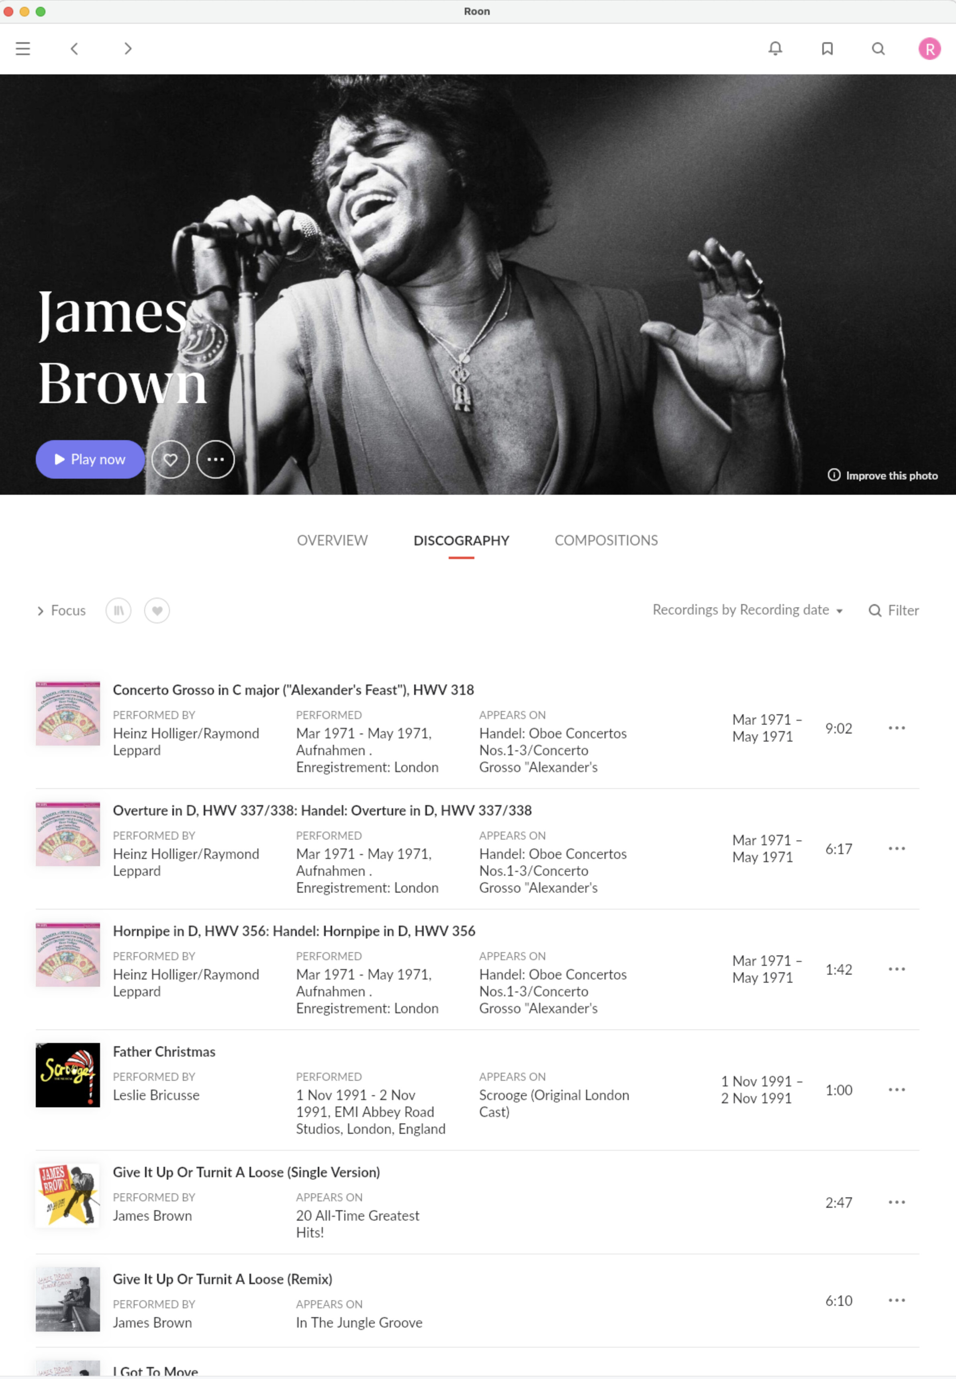Screen dimensions: 956x1379
Task: Go back with the left arrow
Action: click(x=74, y=49)
